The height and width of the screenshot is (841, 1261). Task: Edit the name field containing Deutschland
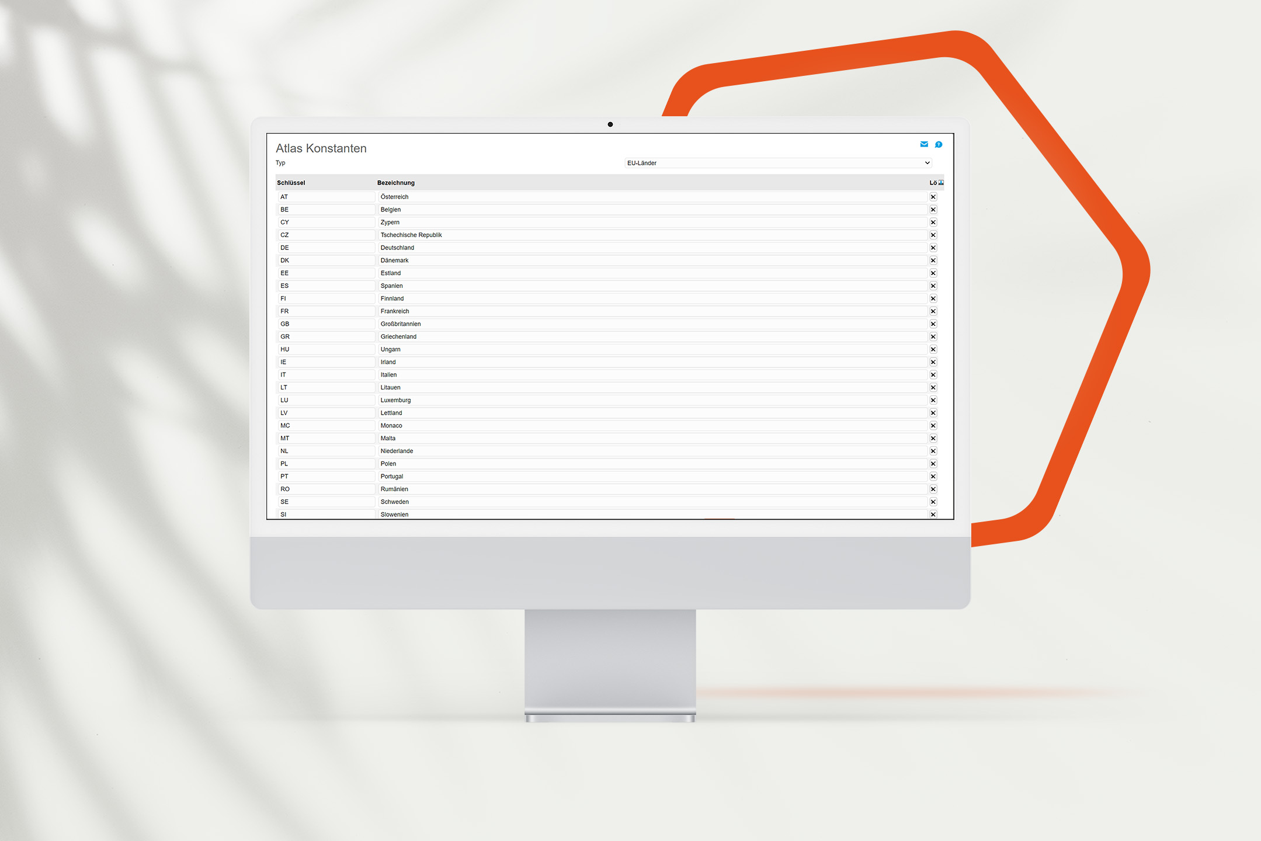[x=652, y=248]
